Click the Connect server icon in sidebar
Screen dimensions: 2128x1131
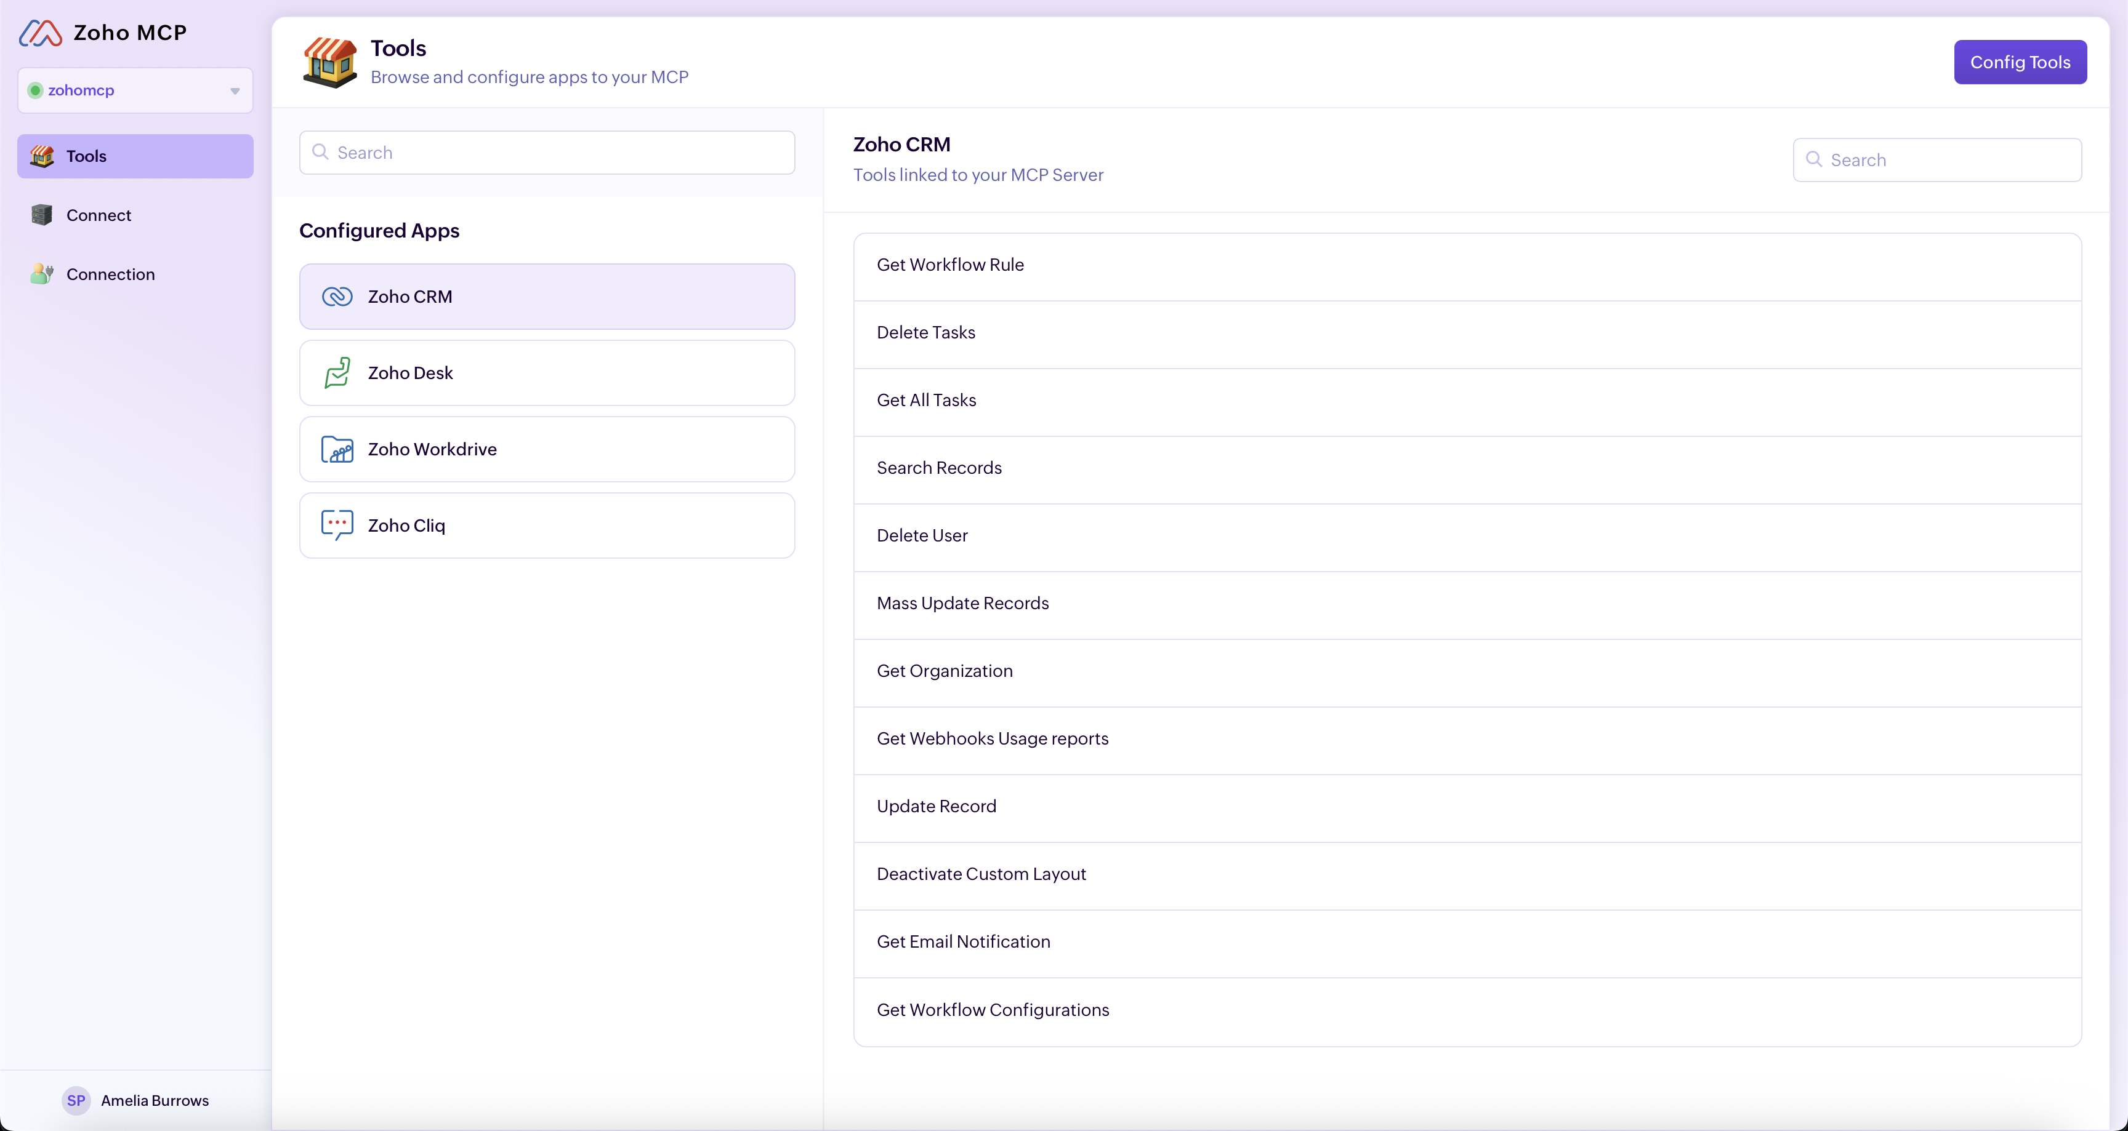point(42,215)
